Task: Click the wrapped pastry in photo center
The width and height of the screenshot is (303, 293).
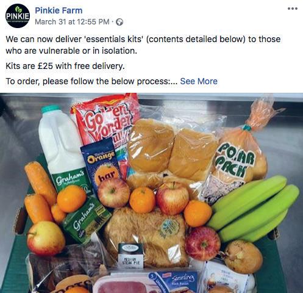Action: 146,234
